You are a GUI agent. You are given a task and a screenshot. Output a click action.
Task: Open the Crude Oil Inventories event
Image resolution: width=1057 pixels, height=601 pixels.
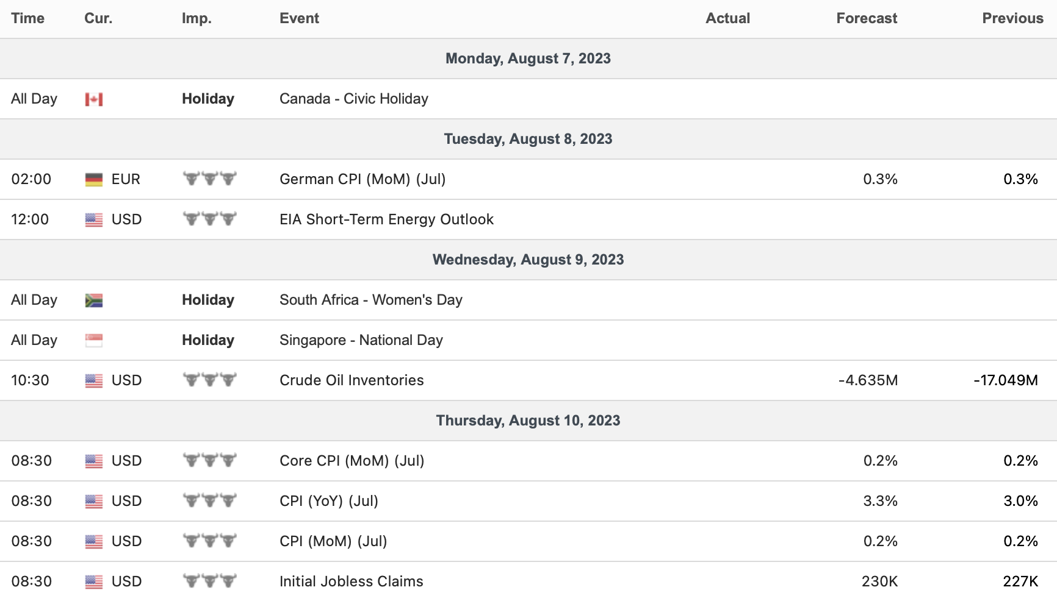pyautogui.click(x=352, y=380)
